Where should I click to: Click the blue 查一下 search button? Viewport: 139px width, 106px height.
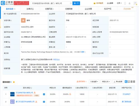pos(76,3)
